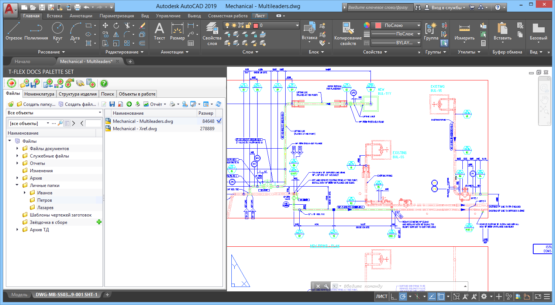Switch to the Вставка ribbon tab
The width and height of the screenshot is (555, 305).
pyautogui.click(x=55, y=16)
